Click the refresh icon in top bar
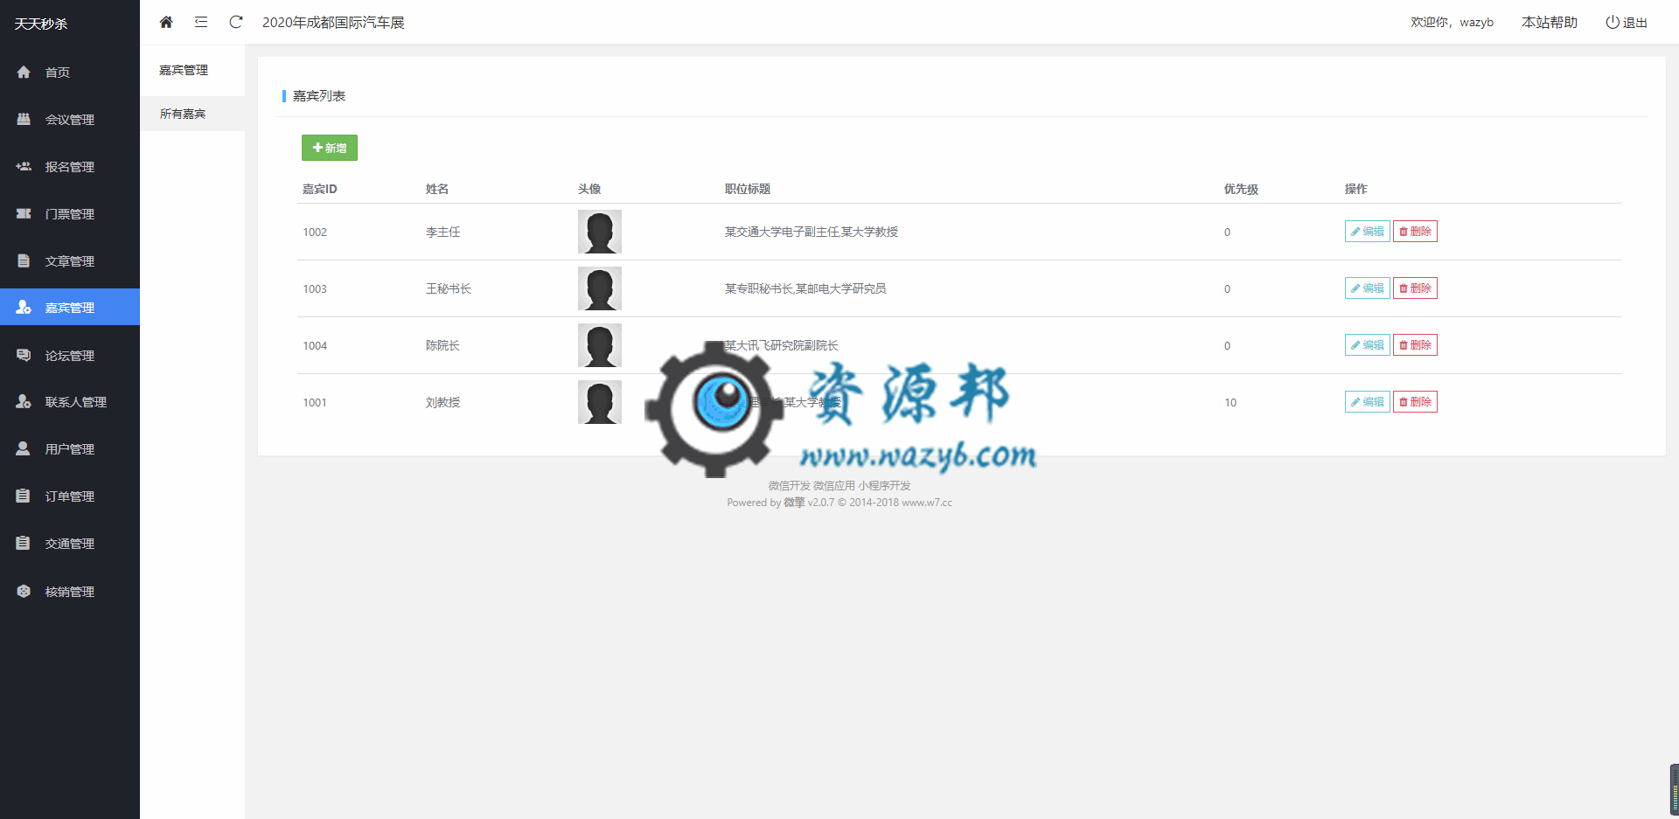The width and height of the screenshot is (1679, 819). tap(236, 22)
